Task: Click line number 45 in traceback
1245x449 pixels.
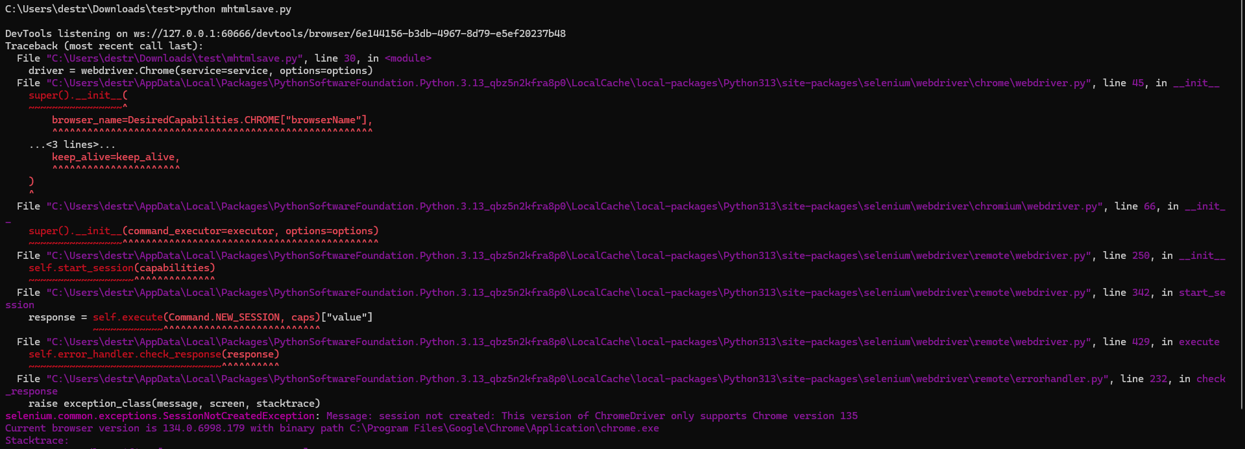Action: pos(1138,83)
